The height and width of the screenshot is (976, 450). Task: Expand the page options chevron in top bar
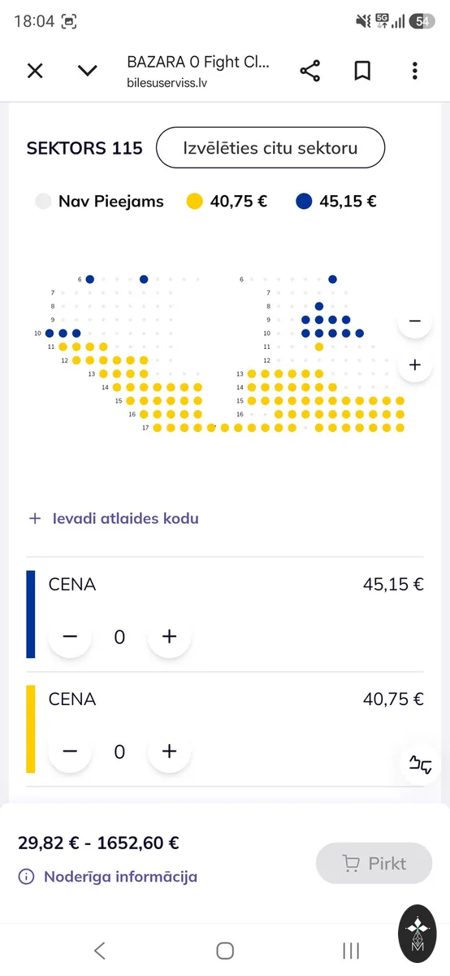click(x=87, y=71)
